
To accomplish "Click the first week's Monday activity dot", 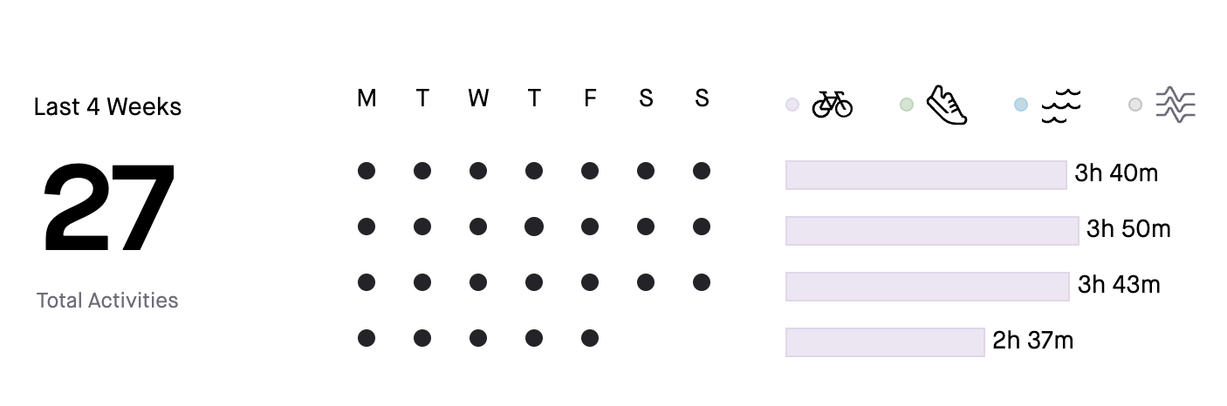I will tap(367, 171).
